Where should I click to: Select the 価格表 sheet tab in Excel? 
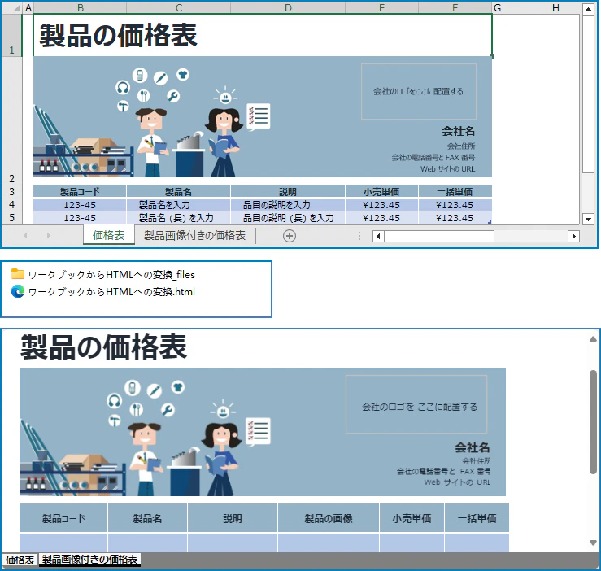tap(109, 235)
